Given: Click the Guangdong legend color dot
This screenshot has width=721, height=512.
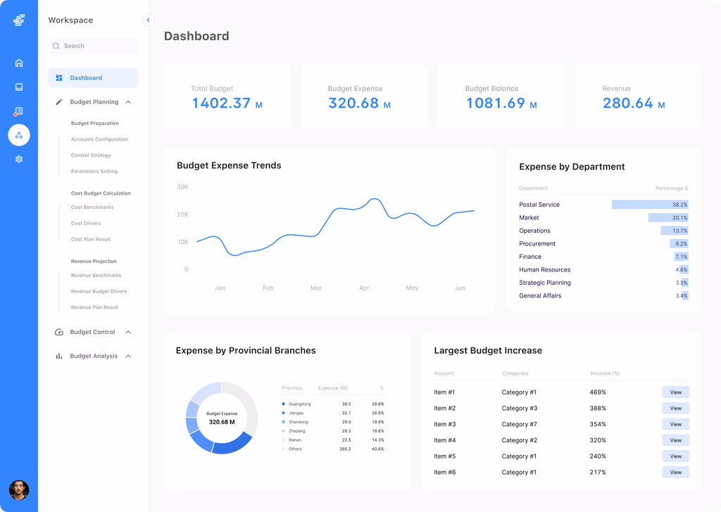Looking at the screenshot, I should click(x=283, y=404).
